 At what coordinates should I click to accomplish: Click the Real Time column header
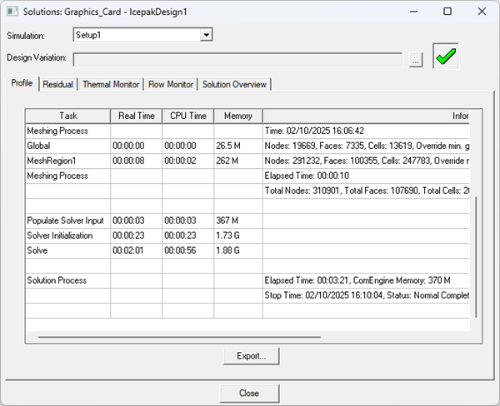(x=136, y=116)
